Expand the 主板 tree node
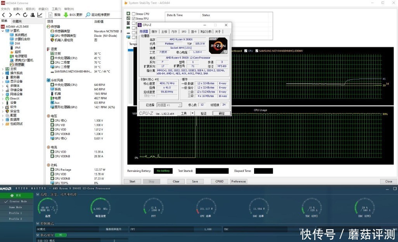Image resolution: width=398 pixels, height=242 pixels. tap(3, 69)
